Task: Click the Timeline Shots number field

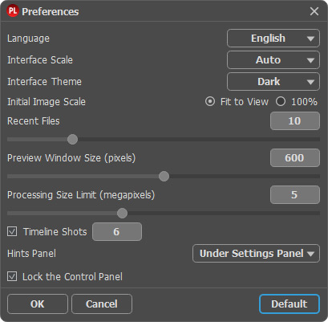Action: (x=117, y=232)
